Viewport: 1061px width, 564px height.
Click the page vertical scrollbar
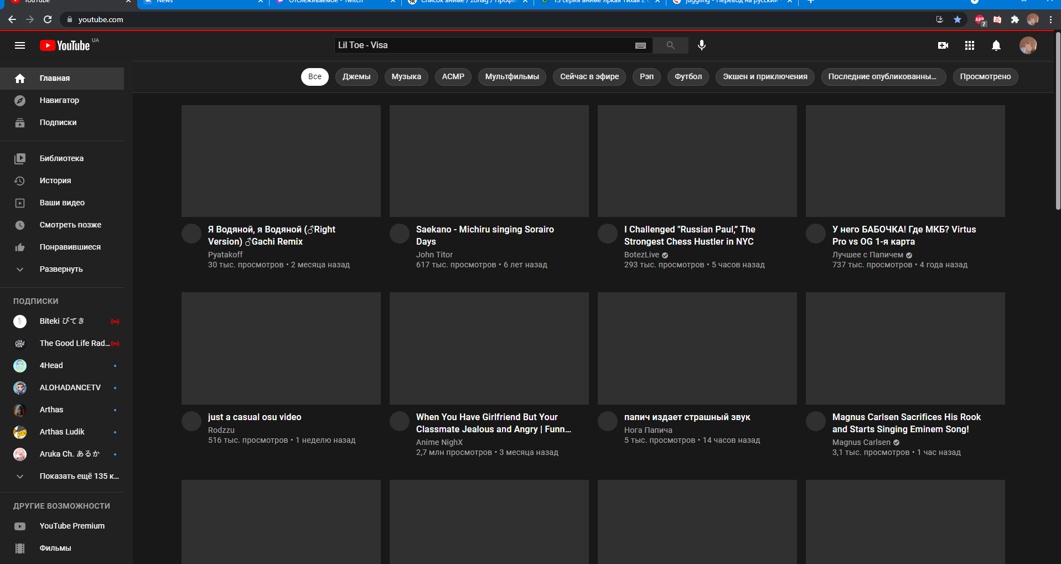click(1058, 121)
